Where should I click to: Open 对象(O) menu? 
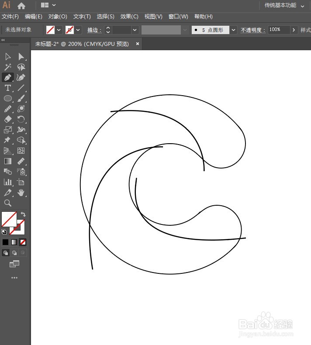[58, 17]
